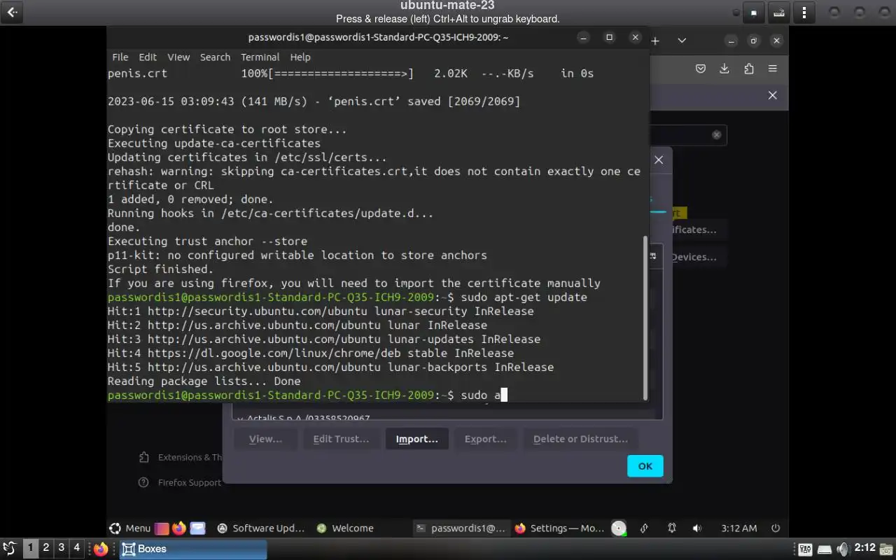Click the Export... button
The height and width of the screenshot is (560, 896).
click(x=486, y=439)
